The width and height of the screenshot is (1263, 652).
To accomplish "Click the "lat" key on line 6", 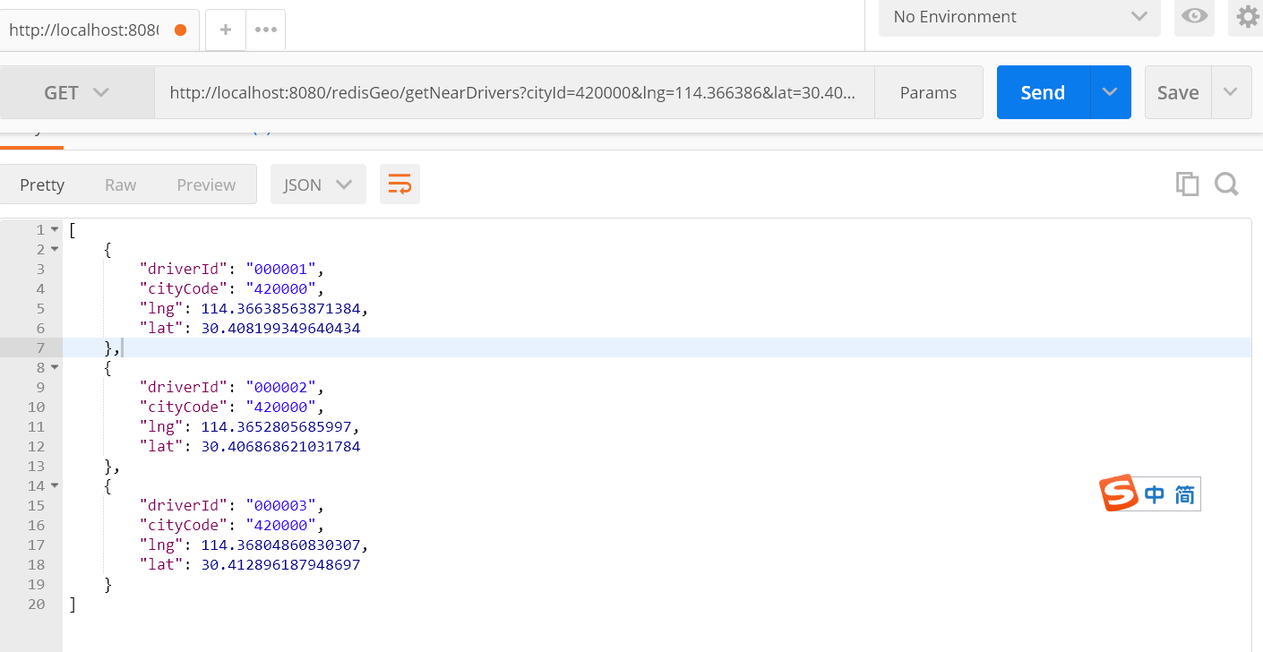I will pos(161,328).
